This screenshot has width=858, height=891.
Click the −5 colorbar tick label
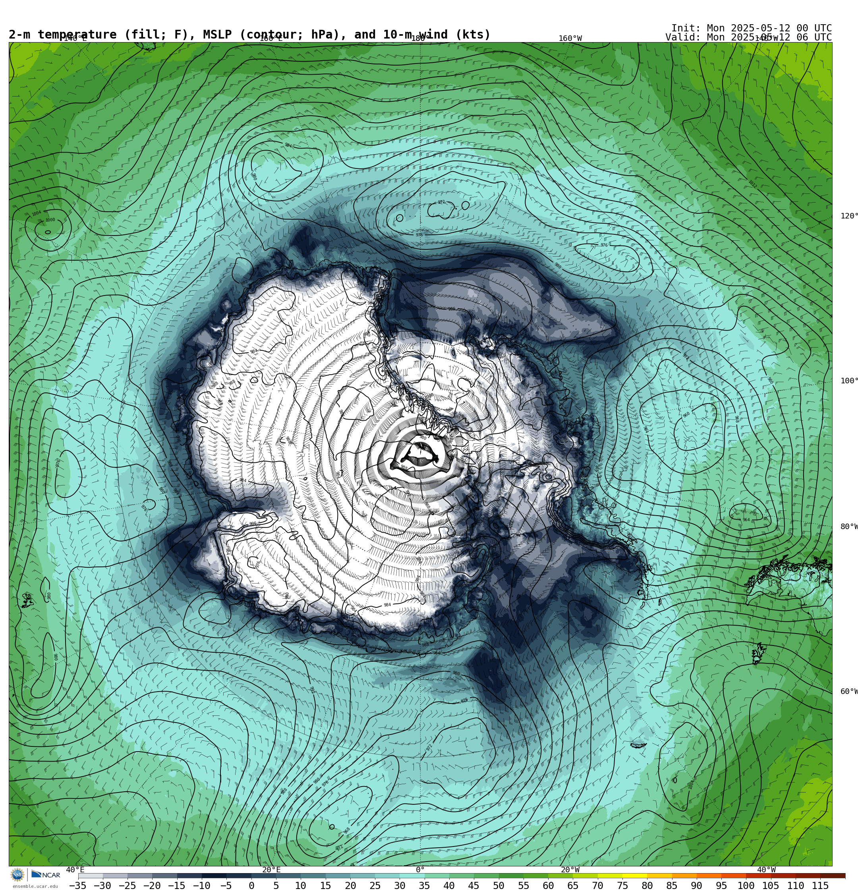[226, 885]
